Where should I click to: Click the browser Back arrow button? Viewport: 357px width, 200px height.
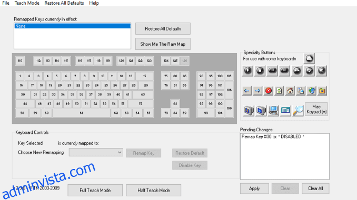[x=247, y=91]
